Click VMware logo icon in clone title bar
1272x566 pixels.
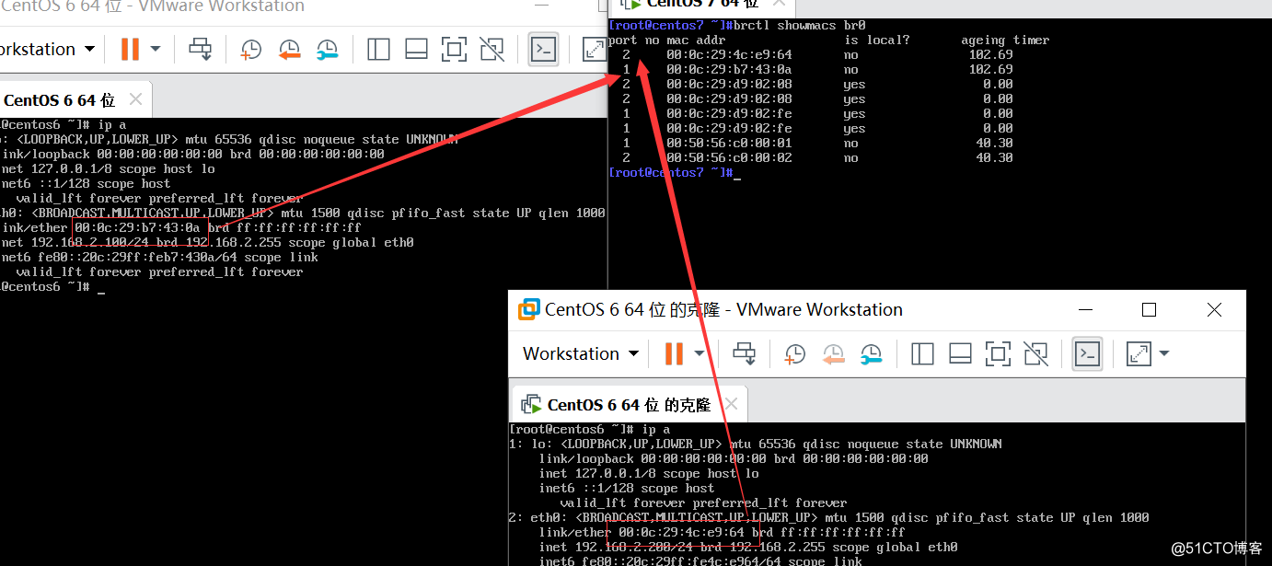528,309
